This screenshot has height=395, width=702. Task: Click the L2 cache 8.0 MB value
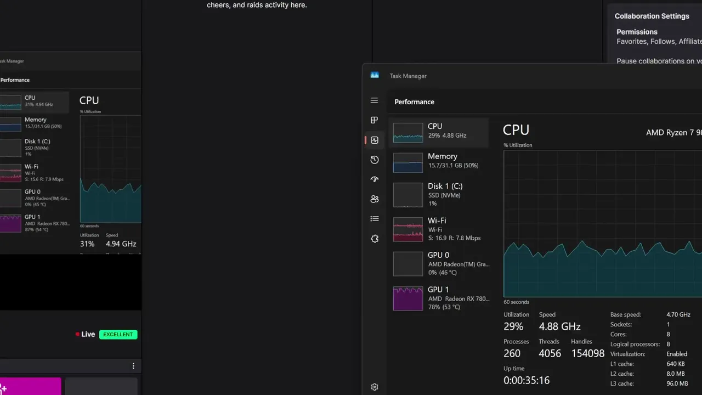click(676, 374)
